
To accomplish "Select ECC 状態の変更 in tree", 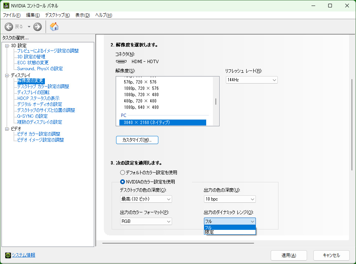I will tap(33, 62).
